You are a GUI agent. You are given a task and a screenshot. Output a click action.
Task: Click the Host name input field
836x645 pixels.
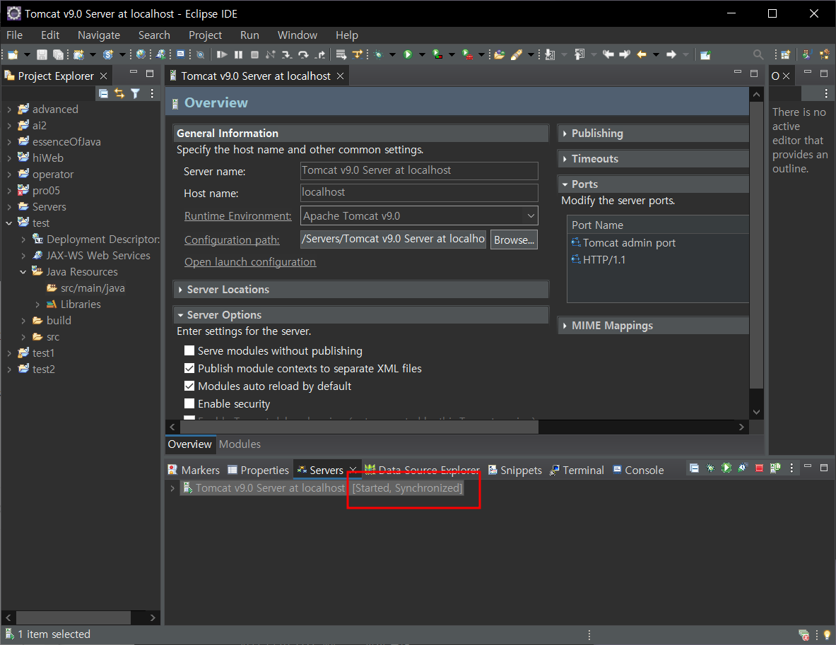(x=419, y=192)
